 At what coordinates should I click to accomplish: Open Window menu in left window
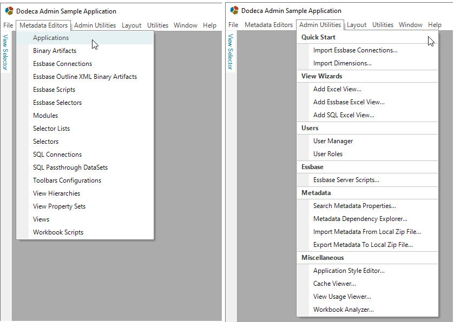[186, 25]
